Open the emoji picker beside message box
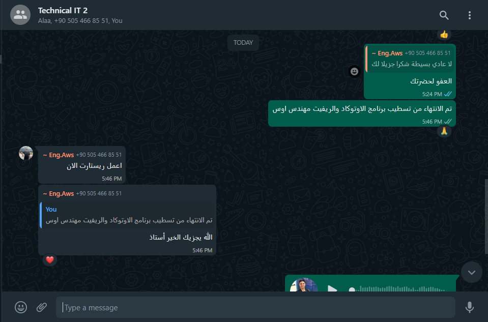The image size is (488, 322). tap(21, 307)
